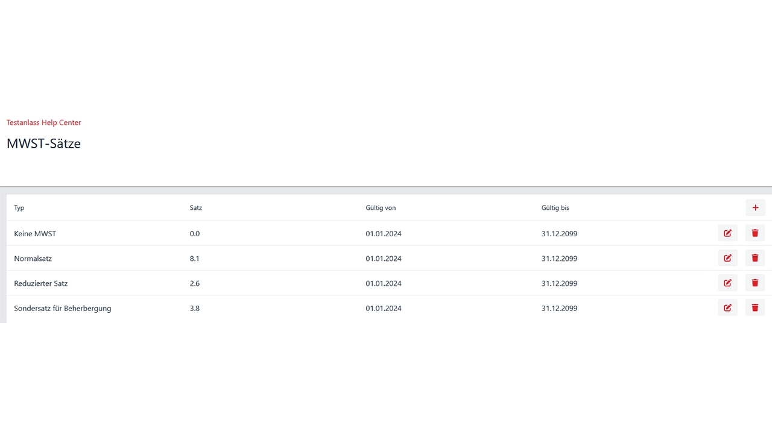Click the MWST-Sätze page heading
772x434 pixels.
click(x=43, y=143)
